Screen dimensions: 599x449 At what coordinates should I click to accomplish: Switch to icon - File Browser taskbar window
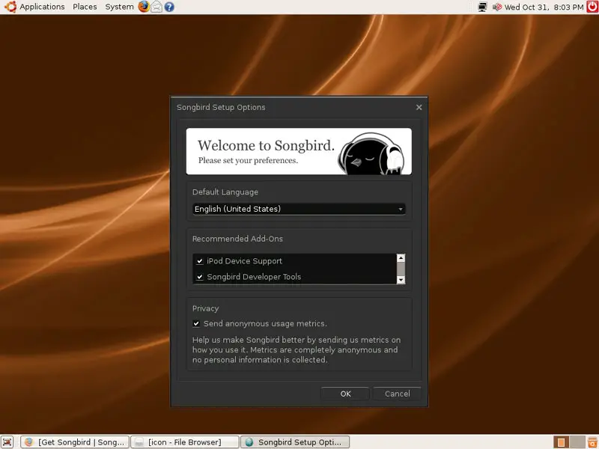tap(185, 442)
